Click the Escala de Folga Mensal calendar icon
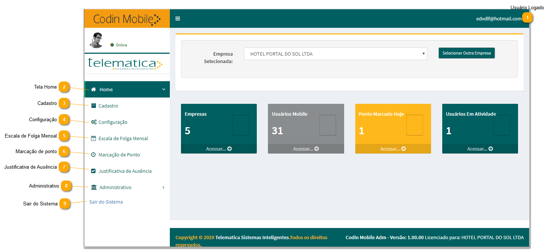 tap(94, 138)
